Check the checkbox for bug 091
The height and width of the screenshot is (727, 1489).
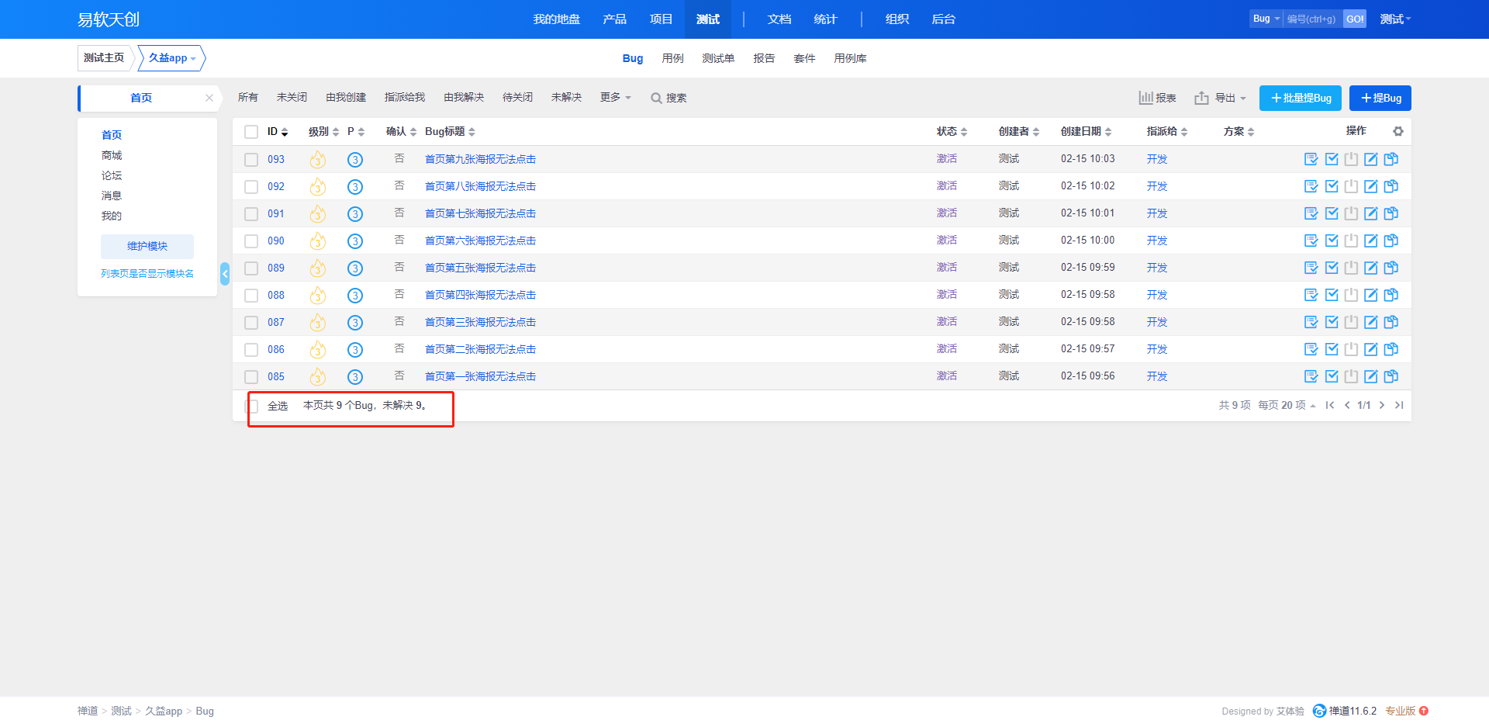[251, 214]
